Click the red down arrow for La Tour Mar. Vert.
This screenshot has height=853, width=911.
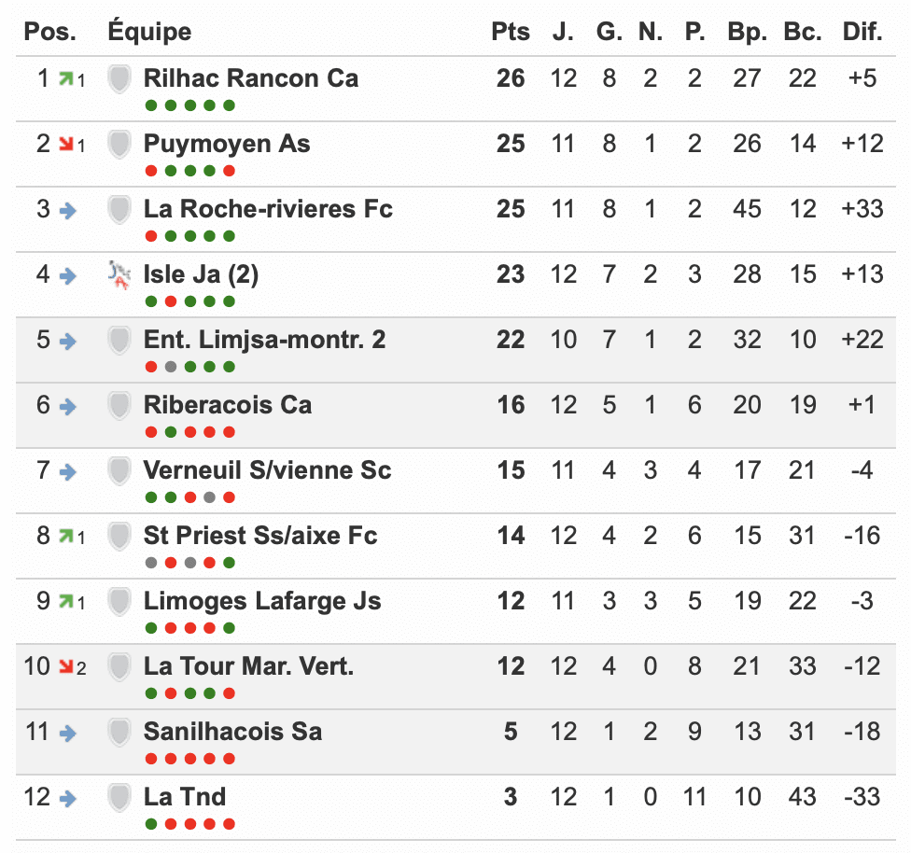[x=66, y=666]
